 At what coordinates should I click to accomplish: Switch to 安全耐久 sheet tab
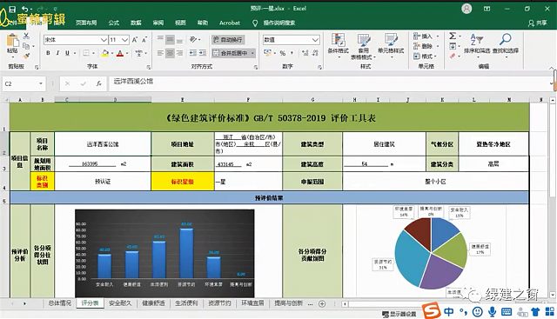pyautogui.click(x=120, y=303)
